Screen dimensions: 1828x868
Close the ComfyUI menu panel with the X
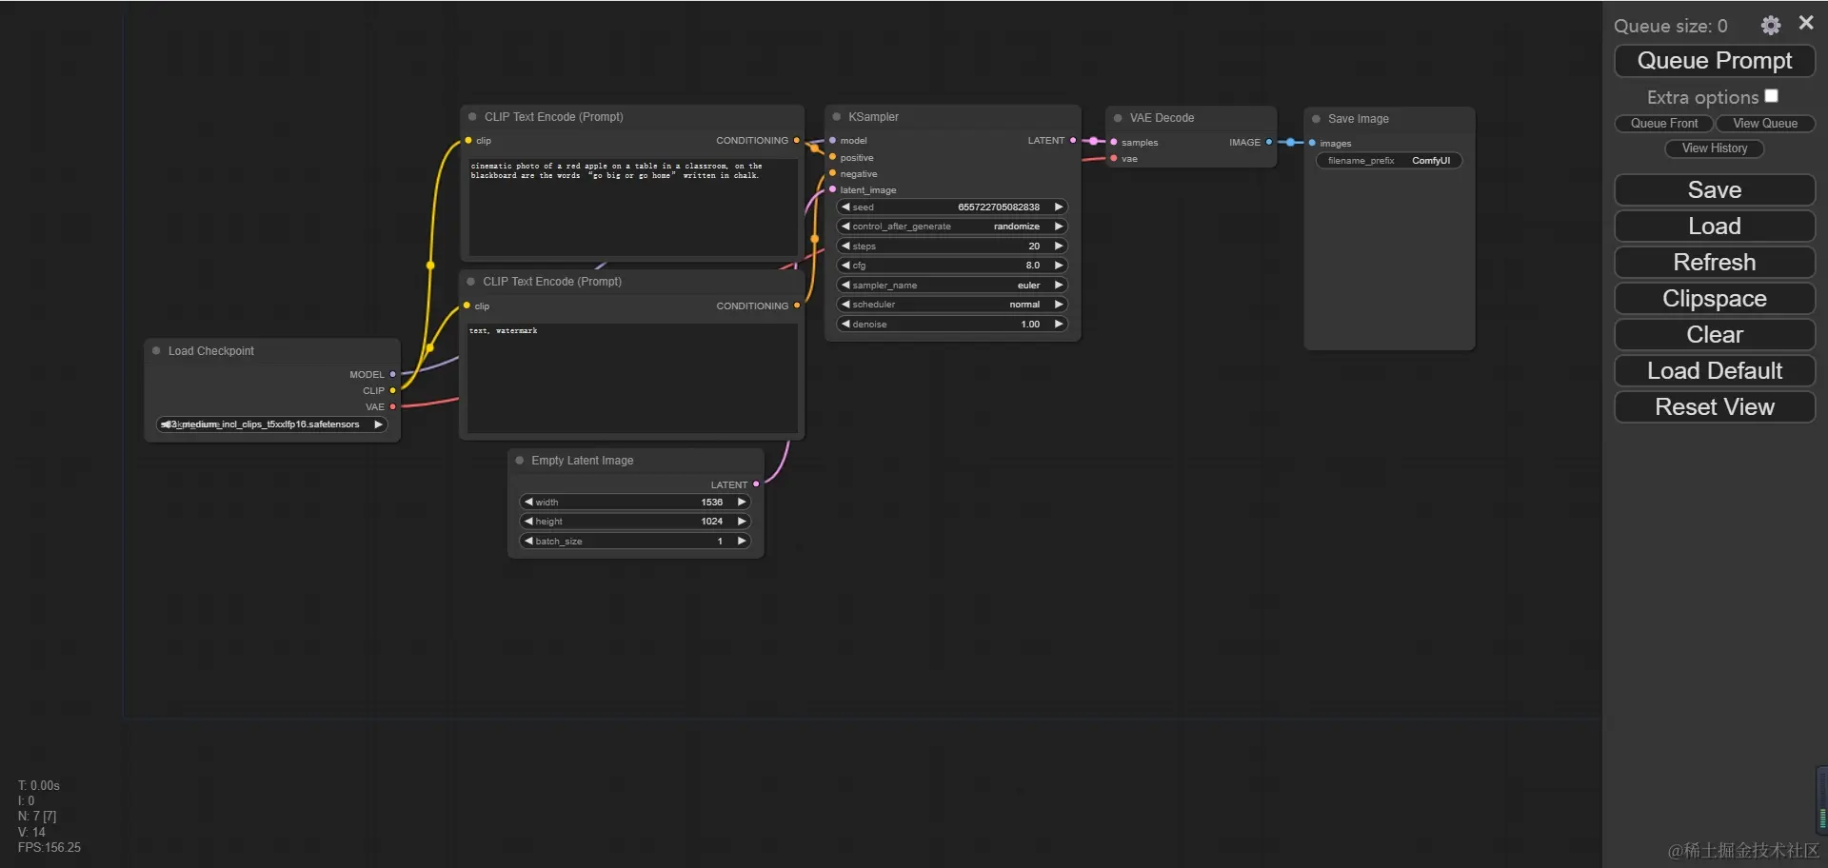point(1806,23)
